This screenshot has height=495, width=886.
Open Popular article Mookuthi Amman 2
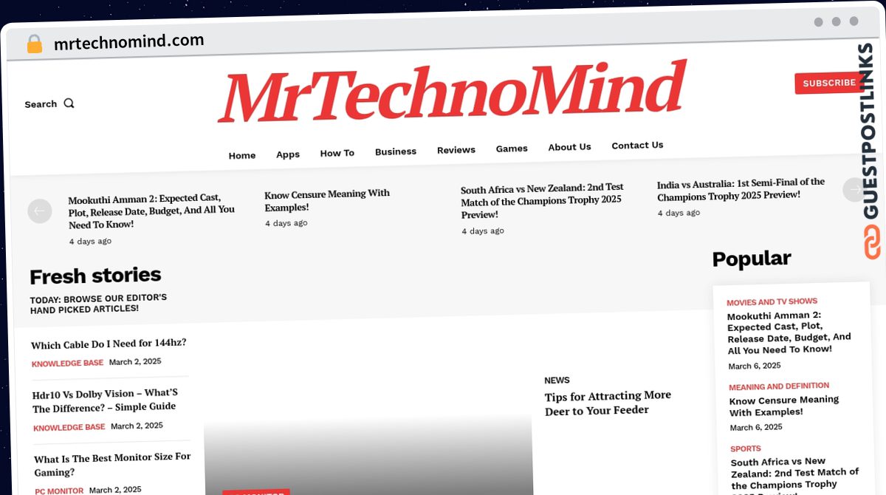point(789,332)
